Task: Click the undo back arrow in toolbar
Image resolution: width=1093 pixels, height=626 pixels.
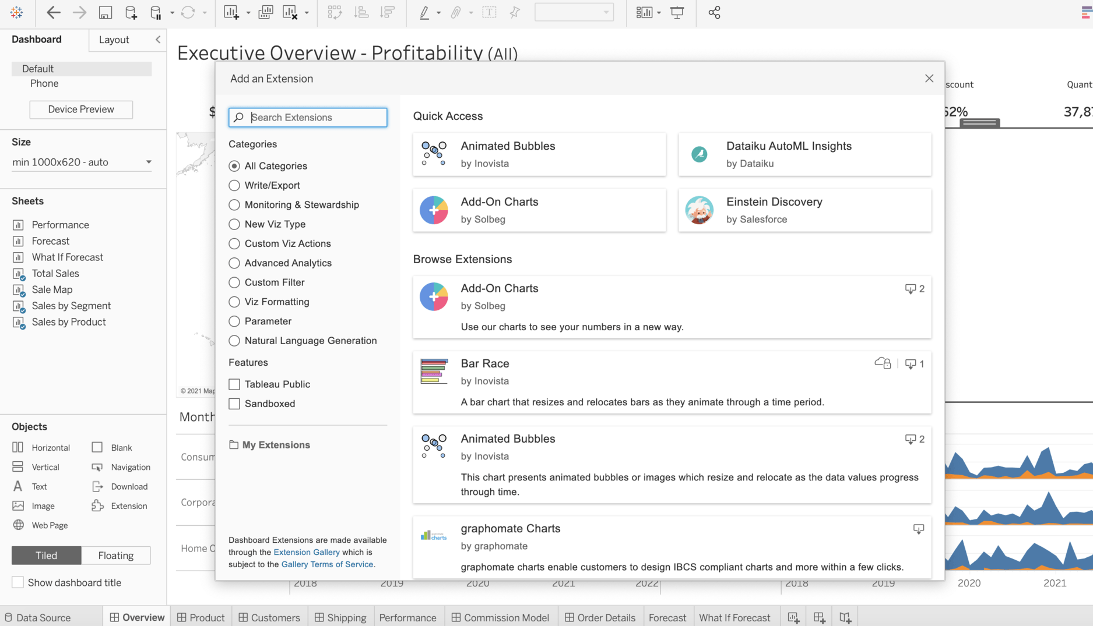Action: pos(53,13)
